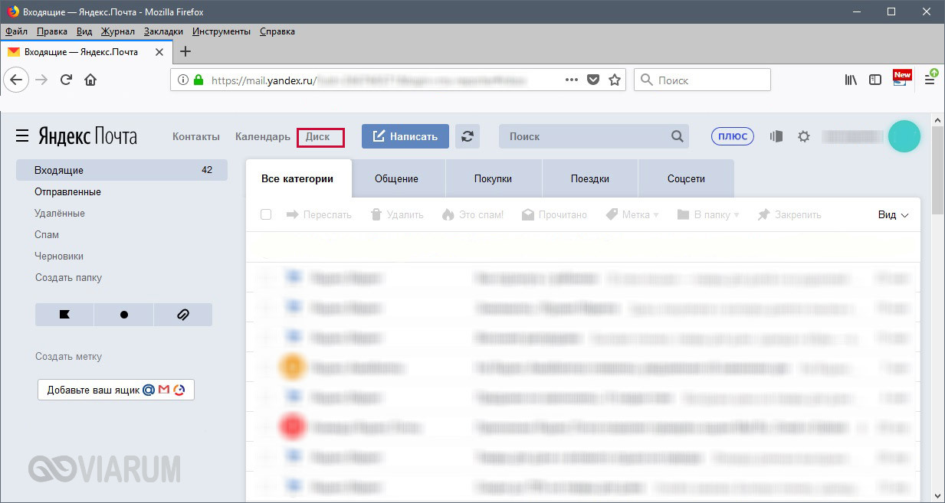945x503 pixels.
Task: Open the themes icon beside ПЛЮС
Action: point(776,136)
